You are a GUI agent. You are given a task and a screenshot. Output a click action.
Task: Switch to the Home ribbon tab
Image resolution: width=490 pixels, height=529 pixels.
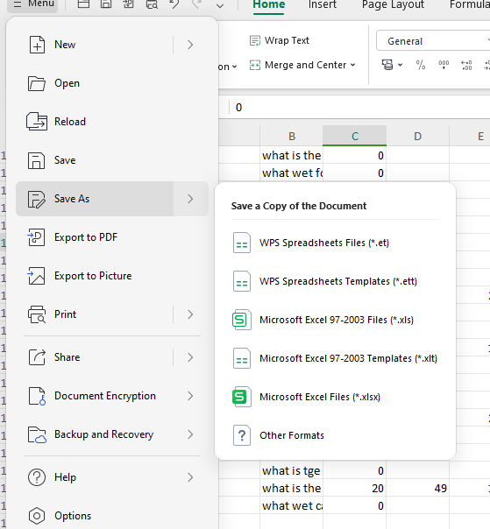tap(269, 4)
